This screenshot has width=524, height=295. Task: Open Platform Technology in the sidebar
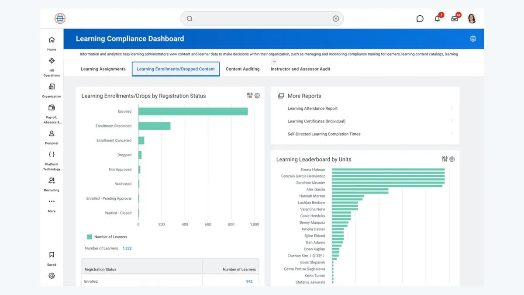[x=52, y=161]
